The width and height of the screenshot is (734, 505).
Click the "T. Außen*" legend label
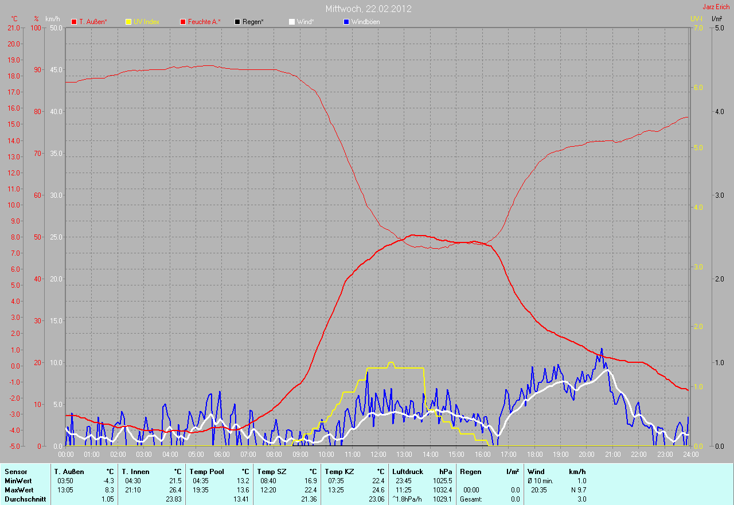coord(93,22)
